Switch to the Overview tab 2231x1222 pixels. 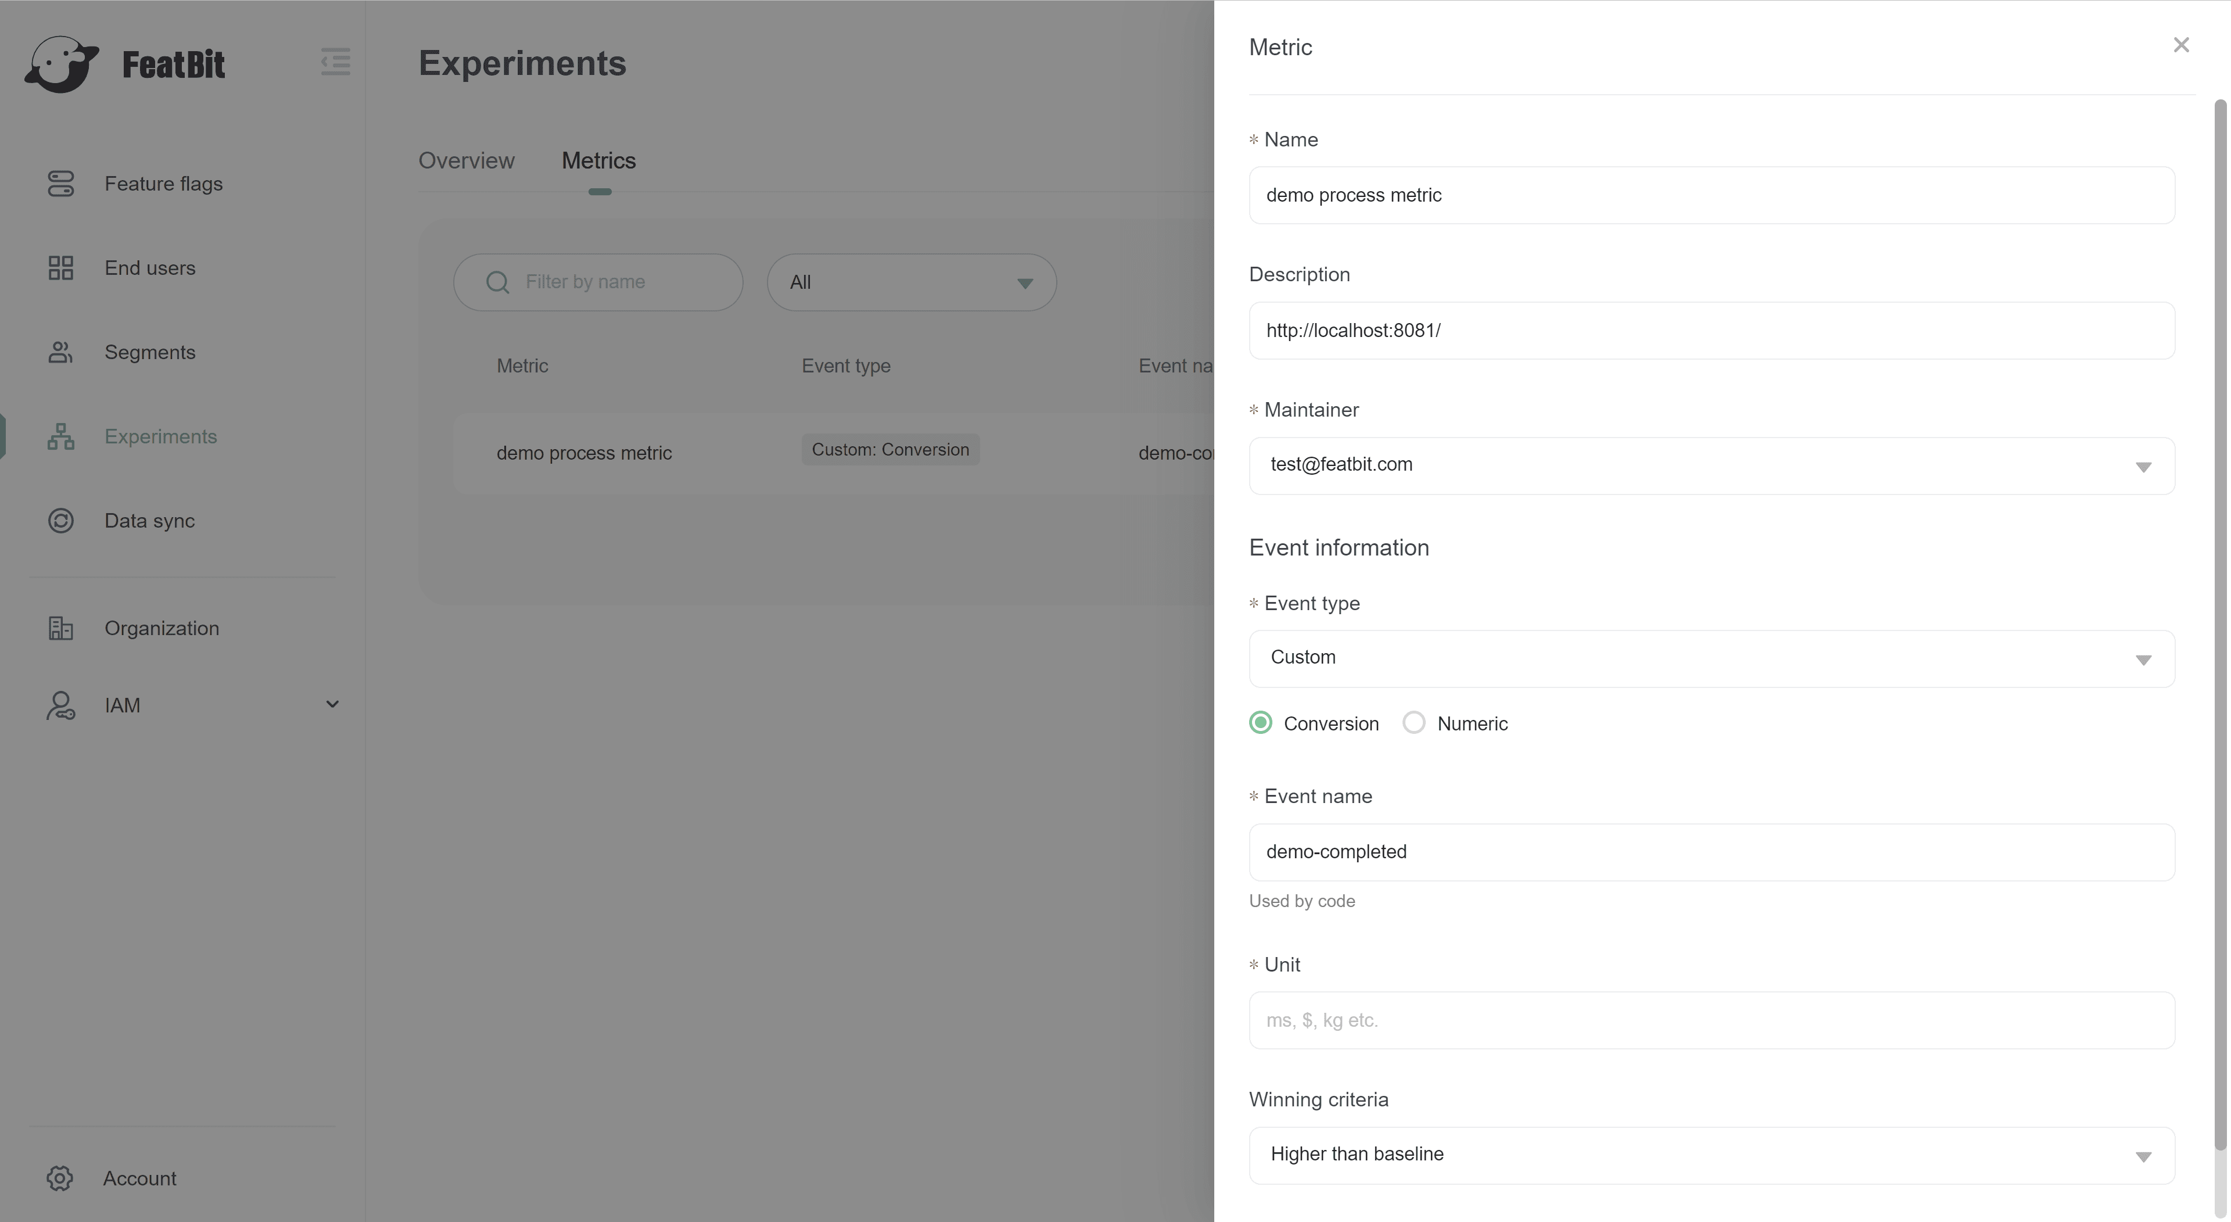pos(466,161)
